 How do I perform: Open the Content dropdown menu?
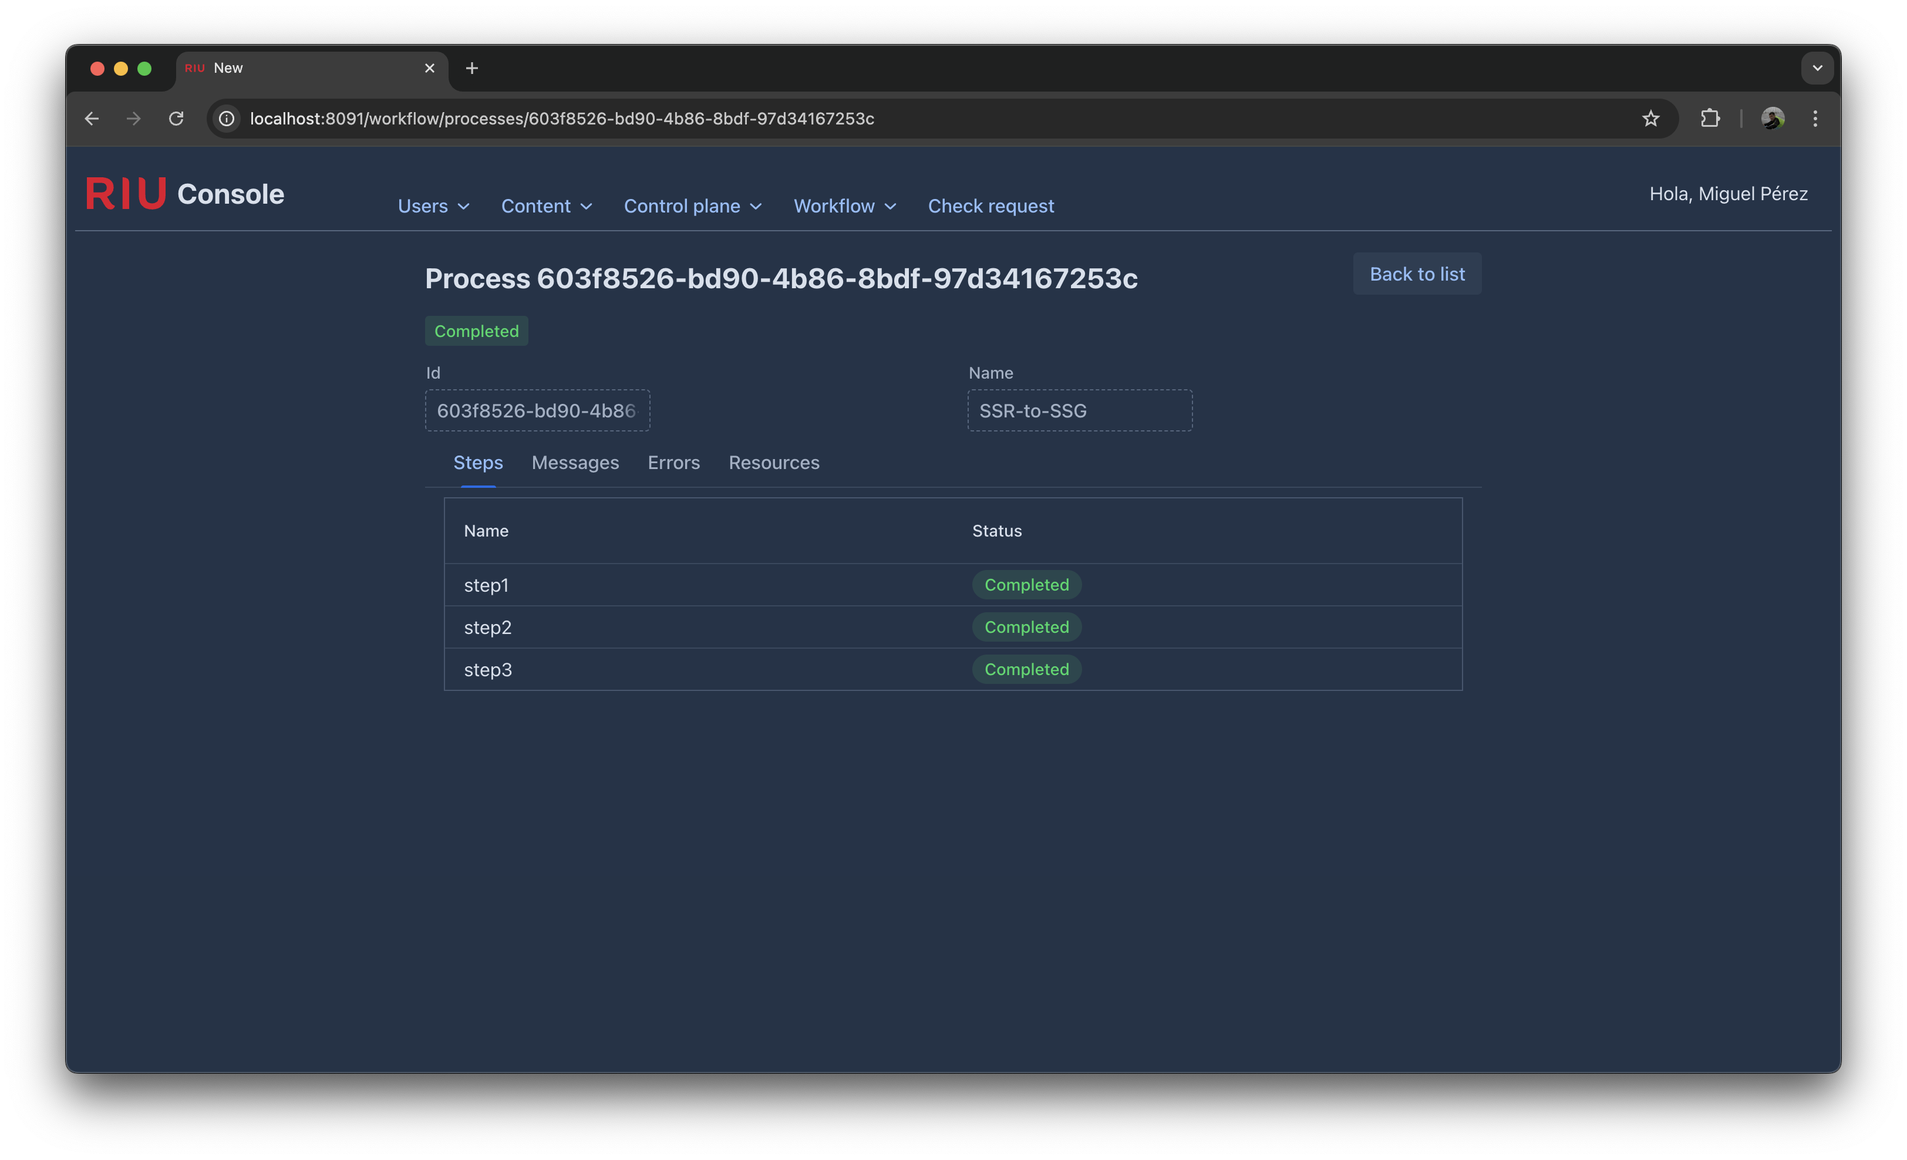pyautogui.click(x=547, y=206)
